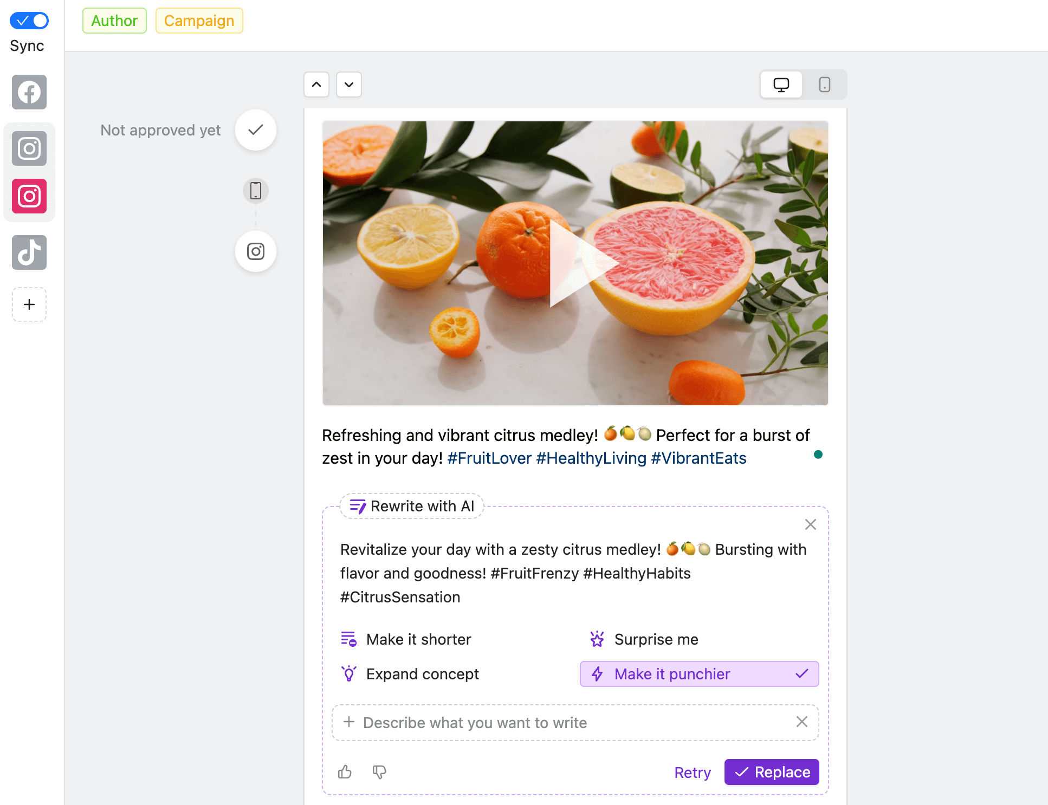The height and width of the screenshot is (805, 1048).
Task: Click the mobile post preview button
Action: [824, 85]
